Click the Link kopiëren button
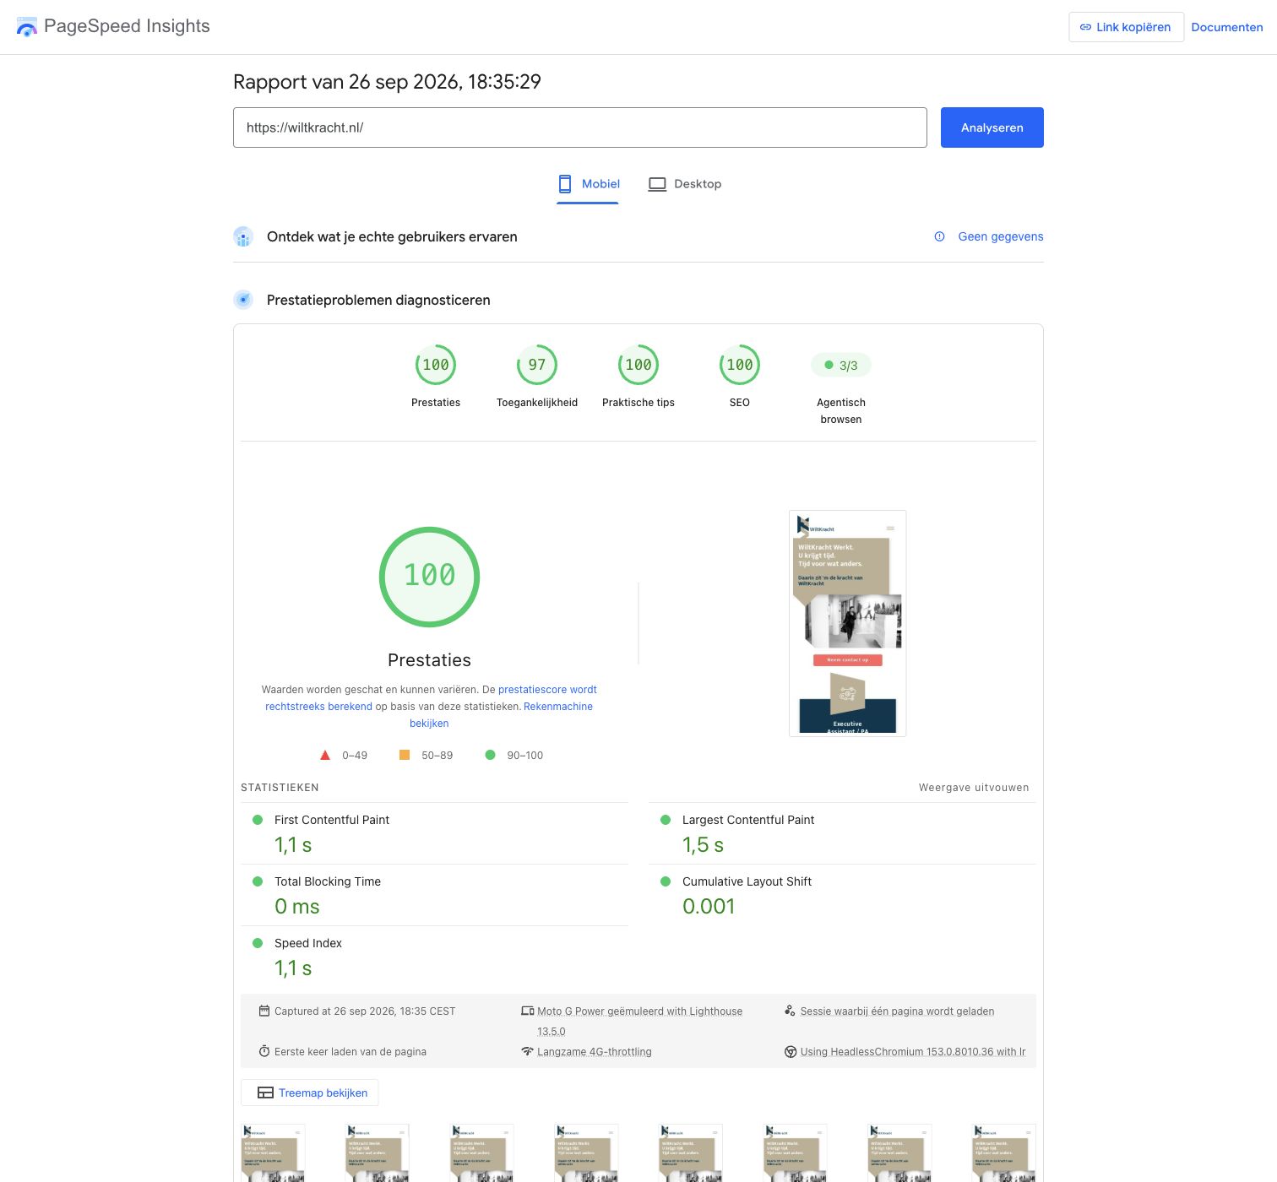Image resolution: width=1277 pixels, height=1182 pixels. pos(1126,27)
